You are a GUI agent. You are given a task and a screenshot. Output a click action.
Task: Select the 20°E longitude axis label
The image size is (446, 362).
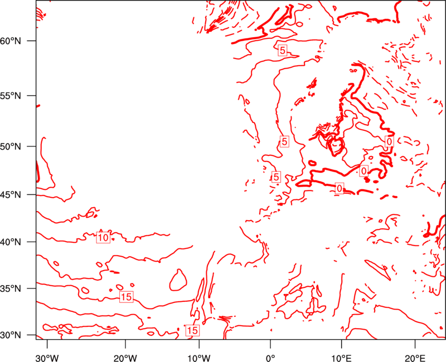[x=415, y=358]
